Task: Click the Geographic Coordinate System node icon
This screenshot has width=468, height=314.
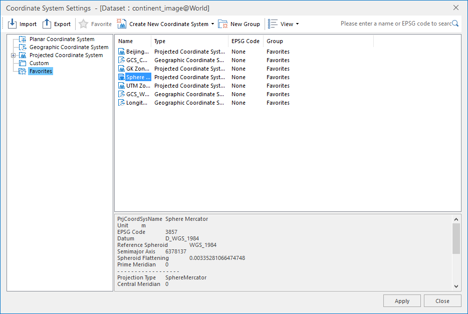Action: (x=23, y=47)
